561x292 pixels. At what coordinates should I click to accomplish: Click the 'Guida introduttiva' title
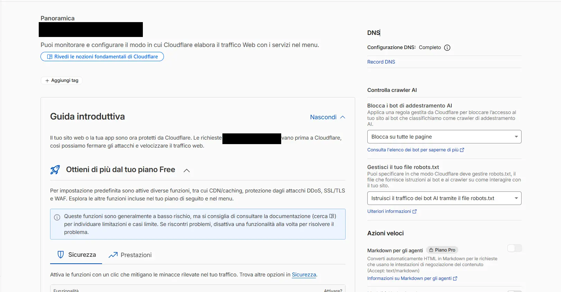[88, 116]
